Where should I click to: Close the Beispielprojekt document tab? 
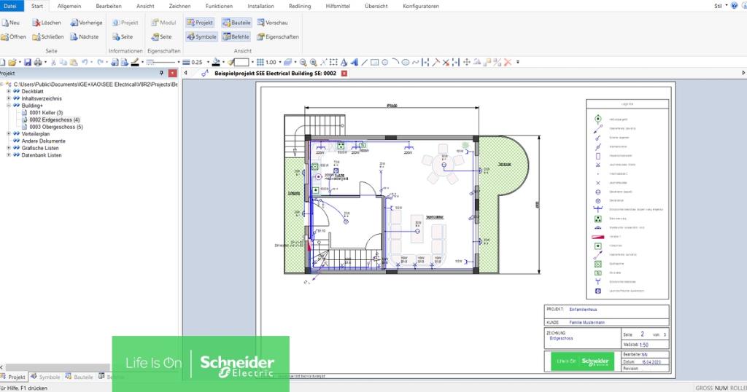344,74
